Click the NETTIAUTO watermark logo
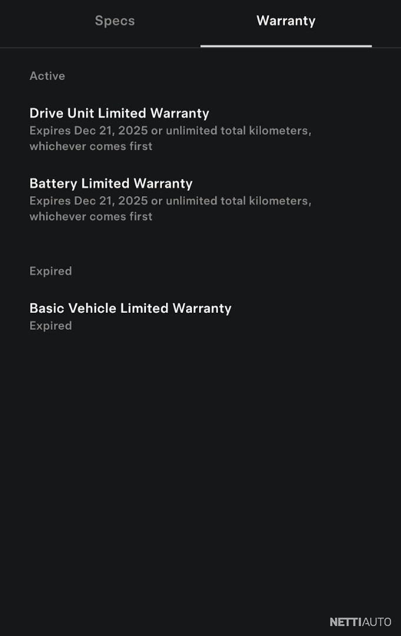Screen dimensions: 401x636 click(x=360, y=622)
